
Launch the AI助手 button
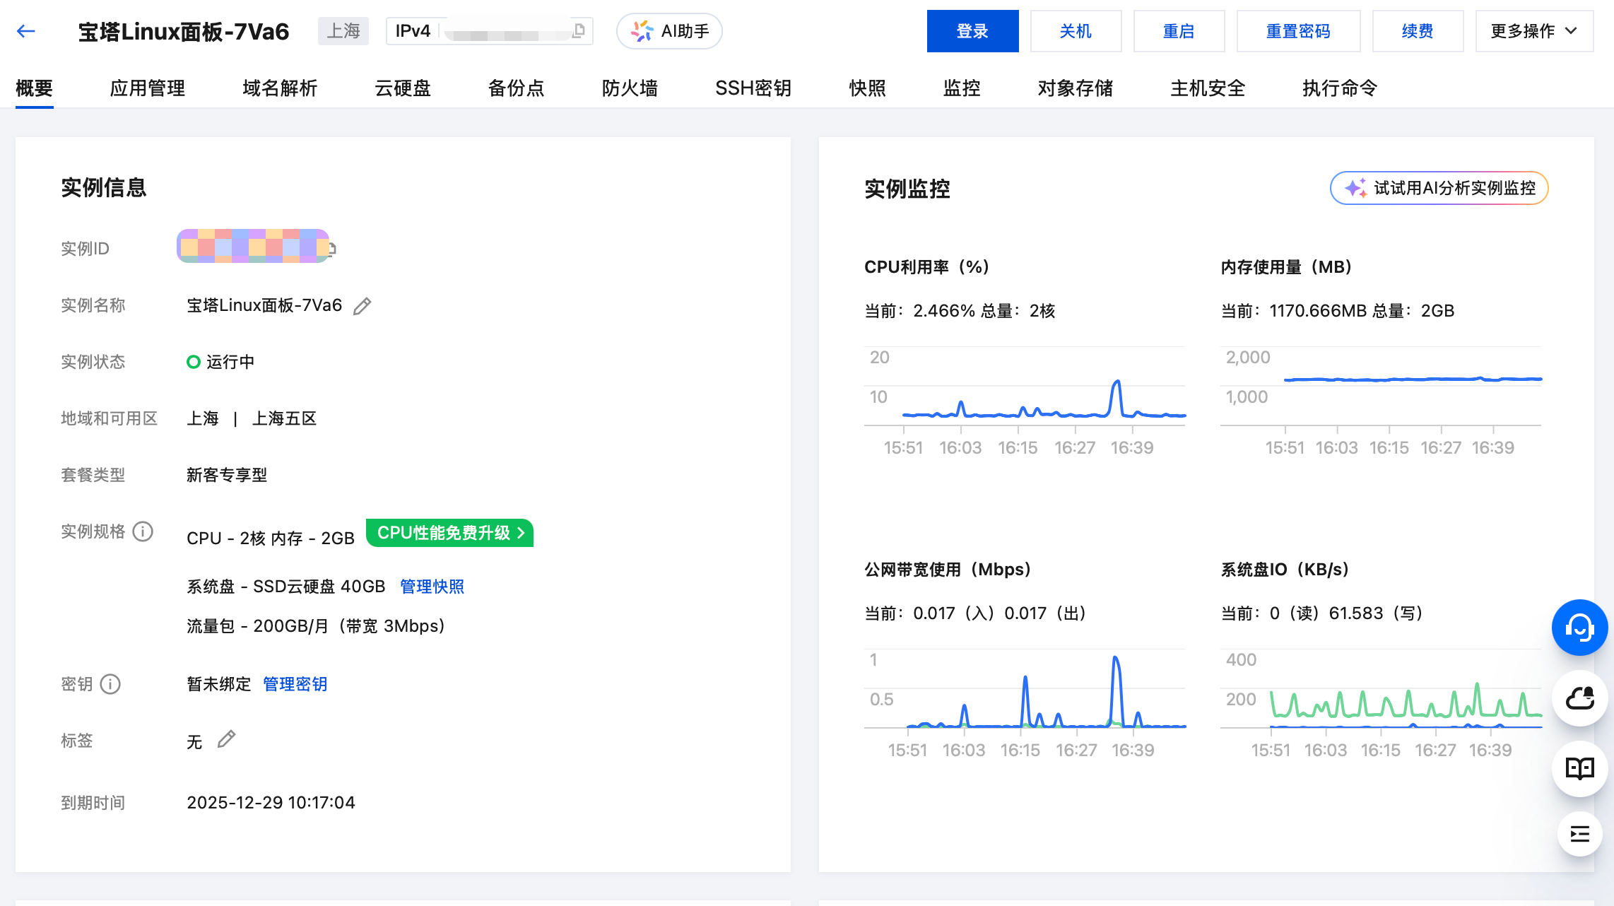tap(669, 31)
